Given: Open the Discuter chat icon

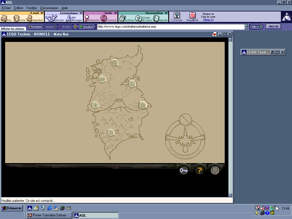Looking at the screenshot, I should tap(55, 18).
